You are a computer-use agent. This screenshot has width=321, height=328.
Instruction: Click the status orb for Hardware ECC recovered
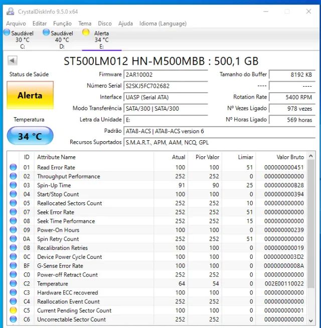pyautogui.click(x=13, y=292)
